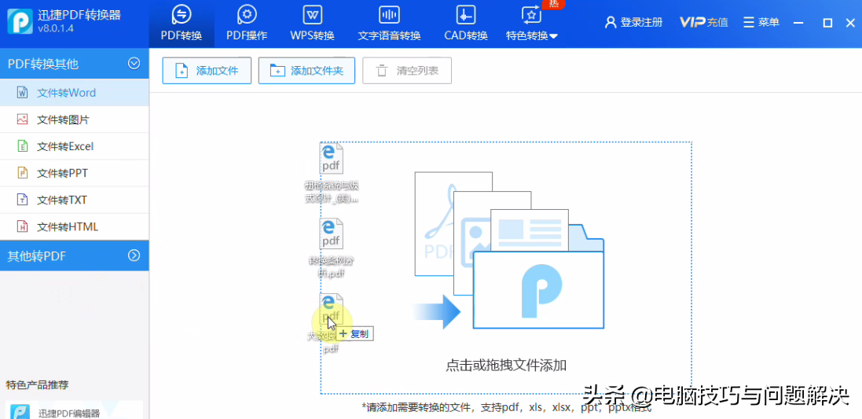Select 文件转图片 in sidebar
862x419 pixels.
tap(74, 119)
